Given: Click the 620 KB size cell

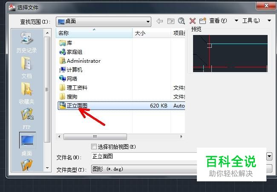Looking at the screenshot, I should [159, 106].
